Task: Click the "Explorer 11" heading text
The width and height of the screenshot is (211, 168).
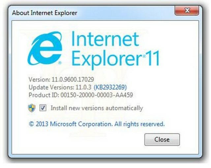Action: point(116,59)
